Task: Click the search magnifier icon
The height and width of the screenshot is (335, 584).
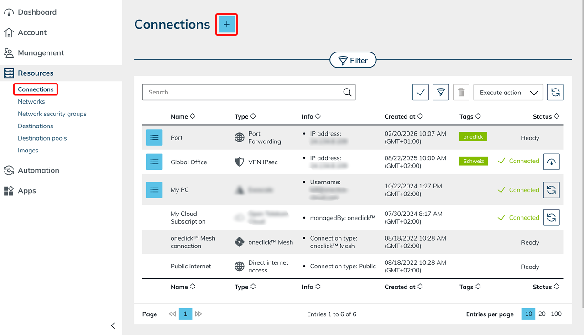Action: [347, 92]
